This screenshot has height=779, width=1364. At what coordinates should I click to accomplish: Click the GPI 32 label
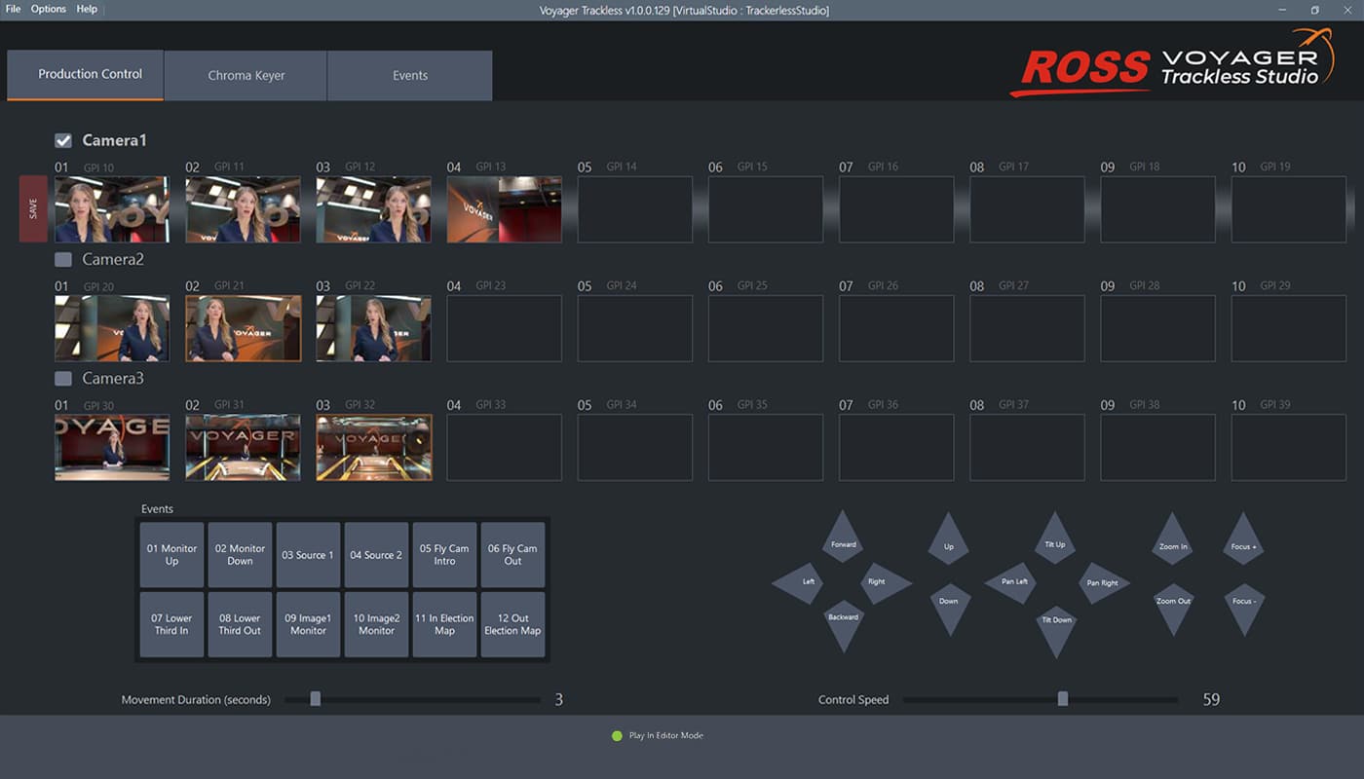[360, 405]
